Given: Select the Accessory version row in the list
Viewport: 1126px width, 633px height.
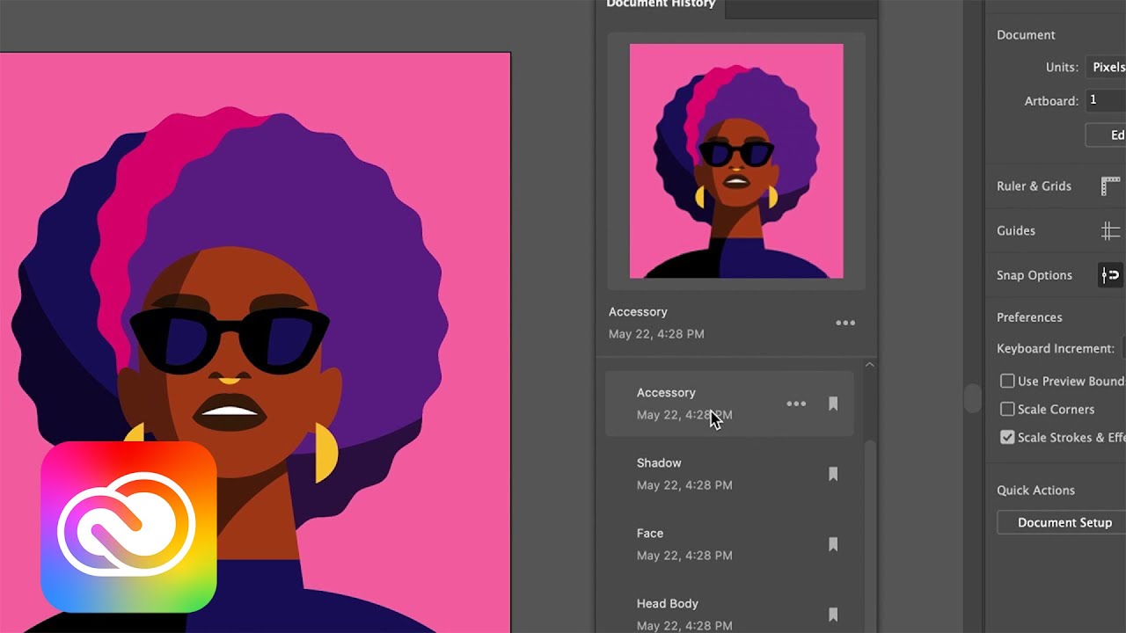Looking at the screenshot, I should (729, 404).
